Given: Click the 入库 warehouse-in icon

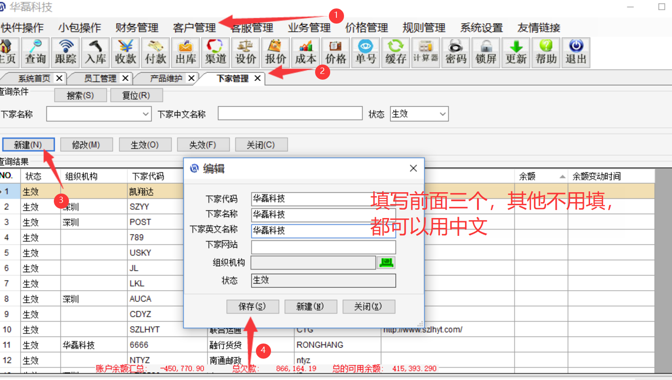Looking at the screenshot, I should [x=95, y=53].
